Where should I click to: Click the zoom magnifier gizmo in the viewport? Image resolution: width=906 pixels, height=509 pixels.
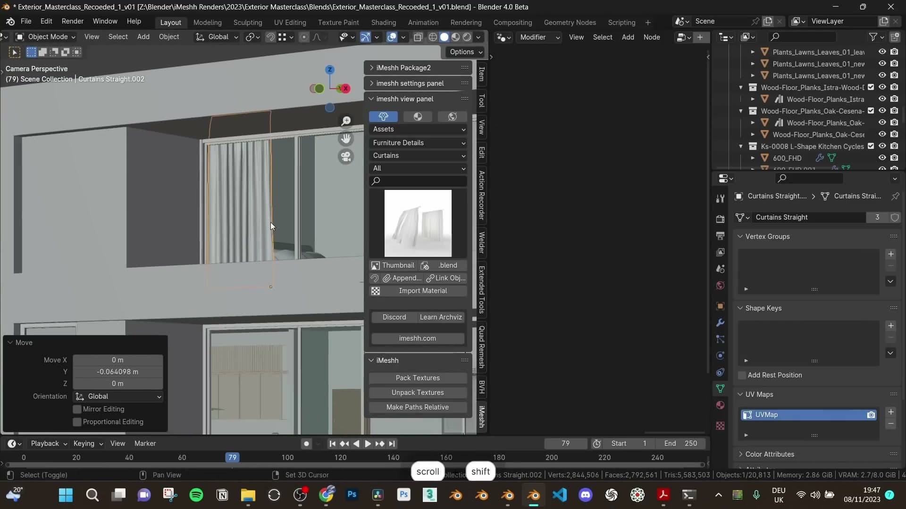[x=346, y=121]
